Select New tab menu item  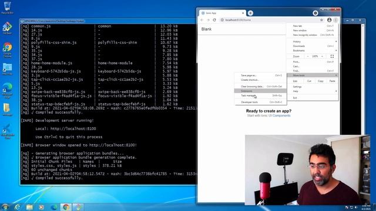tap(312, 26)
